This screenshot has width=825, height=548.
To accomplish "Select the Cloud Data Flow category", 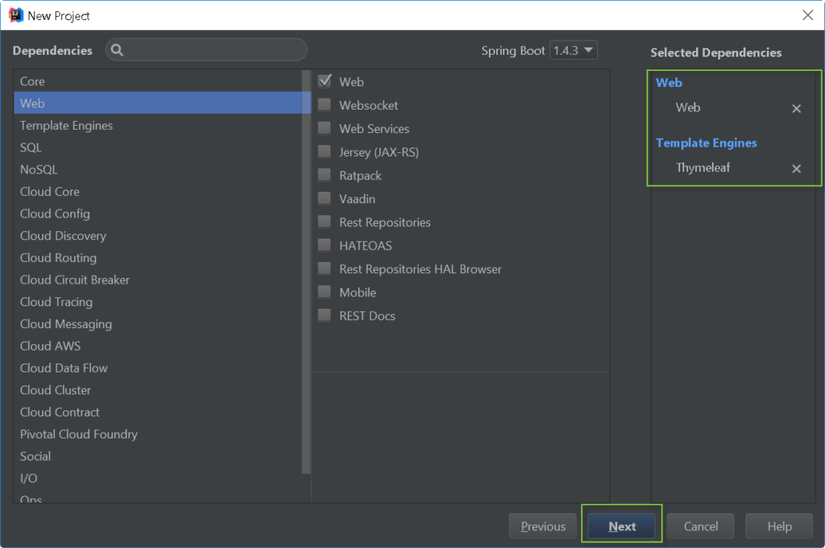I will (x=159, y=368).
